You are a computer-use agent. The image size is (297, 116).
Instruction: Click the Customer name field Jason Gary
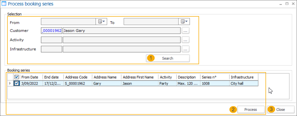[x=121, y=31]
